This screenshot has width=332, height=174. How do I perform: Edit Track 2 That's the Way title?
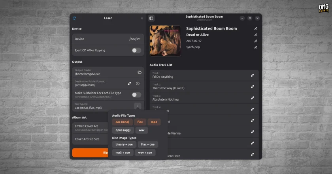253,86
